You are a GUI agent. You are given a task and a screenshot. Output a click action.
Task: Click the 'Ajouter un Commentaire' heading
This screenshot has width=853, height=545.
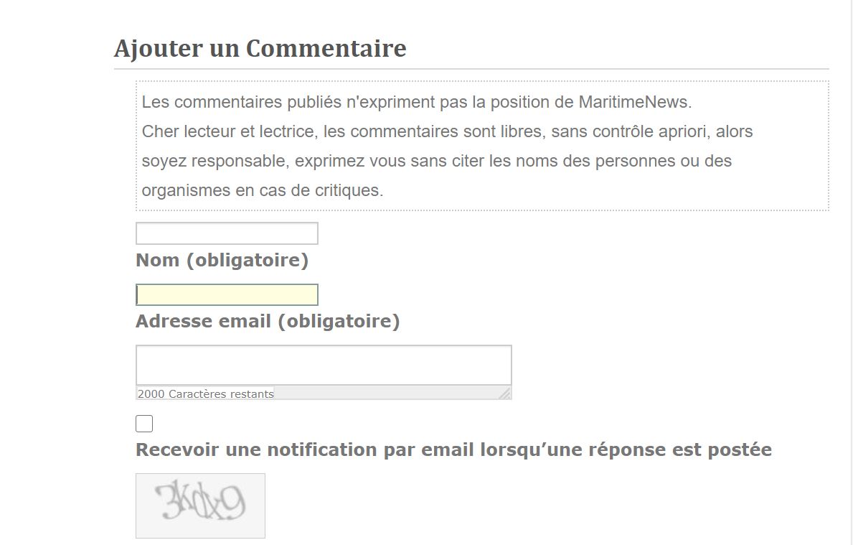pyautogui.click(x=260, y=49)
